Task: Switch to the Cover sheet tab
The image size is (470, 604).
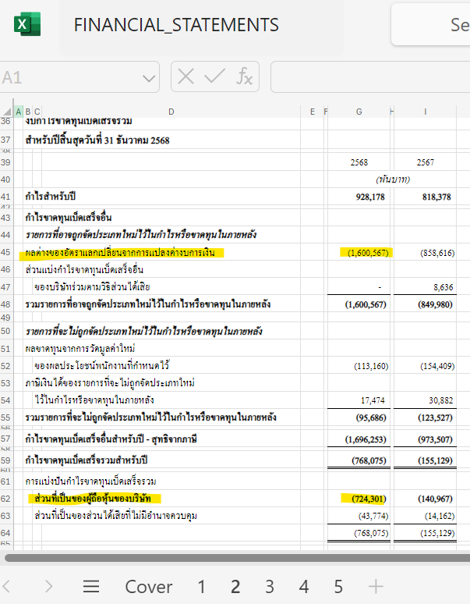Action: tap(148, 587)
